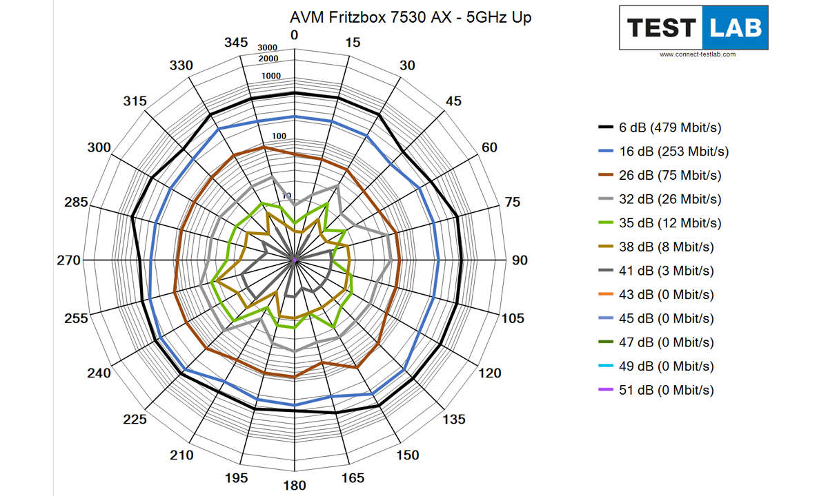Image resolution: width=828 pixels, height=496 pixels.
Task: Click the 30 degree axis label
Action: [408, 65]
